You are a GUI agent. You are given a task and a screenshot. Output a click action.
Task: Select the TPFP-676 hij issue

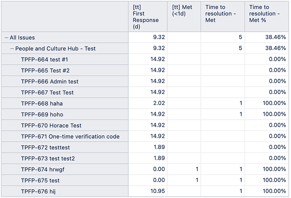click(38, 191)
